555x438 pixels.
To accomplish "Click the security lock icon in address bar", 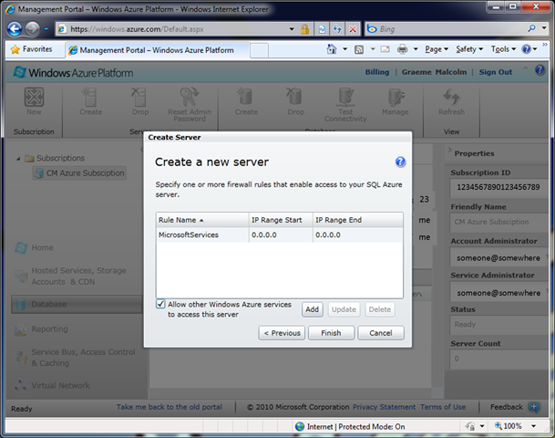I will pyautogui.click(x=304, y=29).
